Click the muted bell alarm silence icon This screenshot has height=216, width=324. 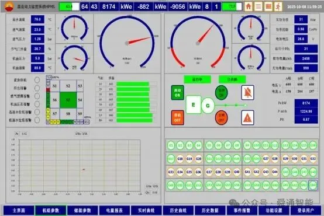click(247, 93)
